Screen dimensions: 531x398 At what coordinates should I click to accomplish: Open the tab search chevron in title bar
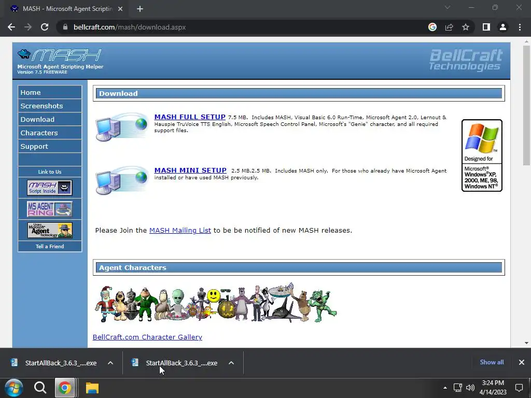pyautogui.click(x=448, y=7)
